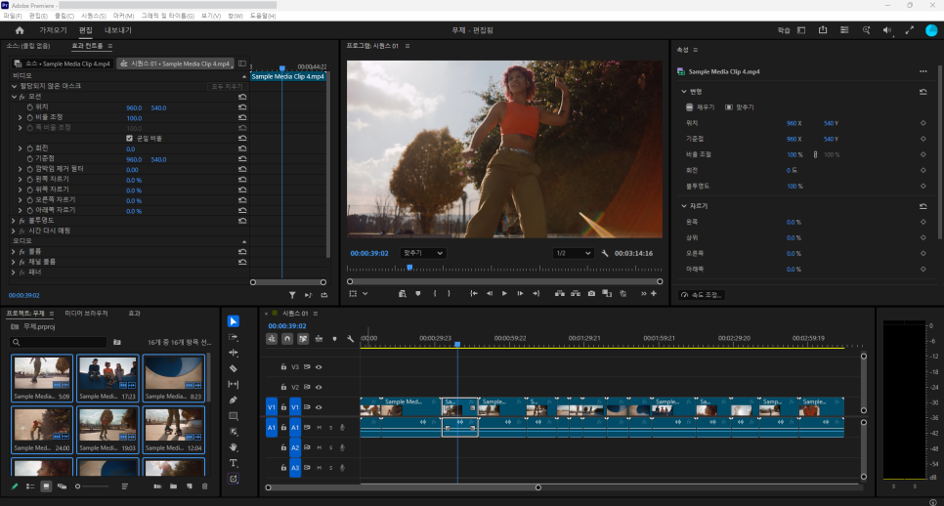Click the 모두 지우기 button
Screen dimensions: 944x506
pyautogui.click(x=227, y=87)
